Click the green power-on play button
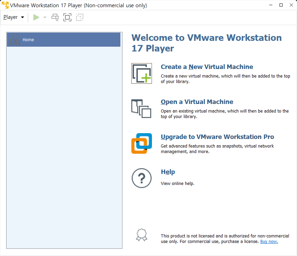 [x=36, y=17]
